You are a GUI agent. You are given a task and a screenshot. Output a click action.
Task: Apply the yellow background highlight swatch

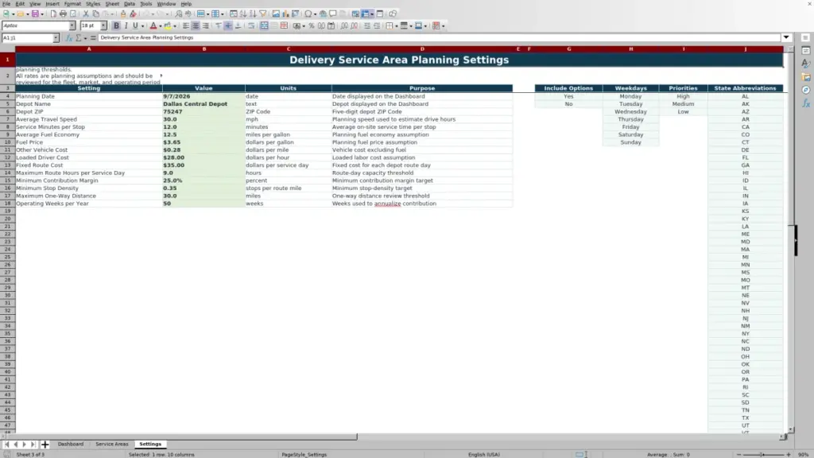pyautogui.click(x=168, y=25)
